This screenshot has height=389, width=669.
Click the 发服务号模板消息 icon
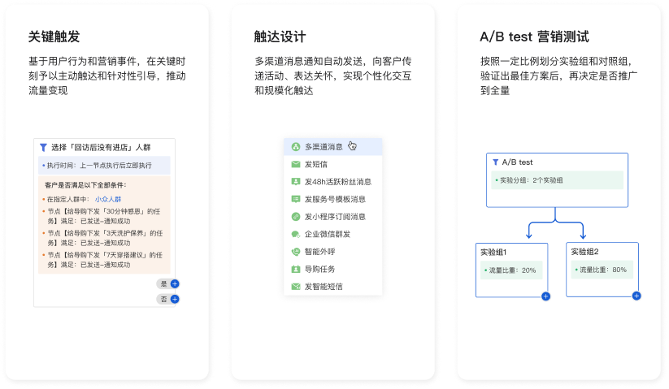[295, 199]
